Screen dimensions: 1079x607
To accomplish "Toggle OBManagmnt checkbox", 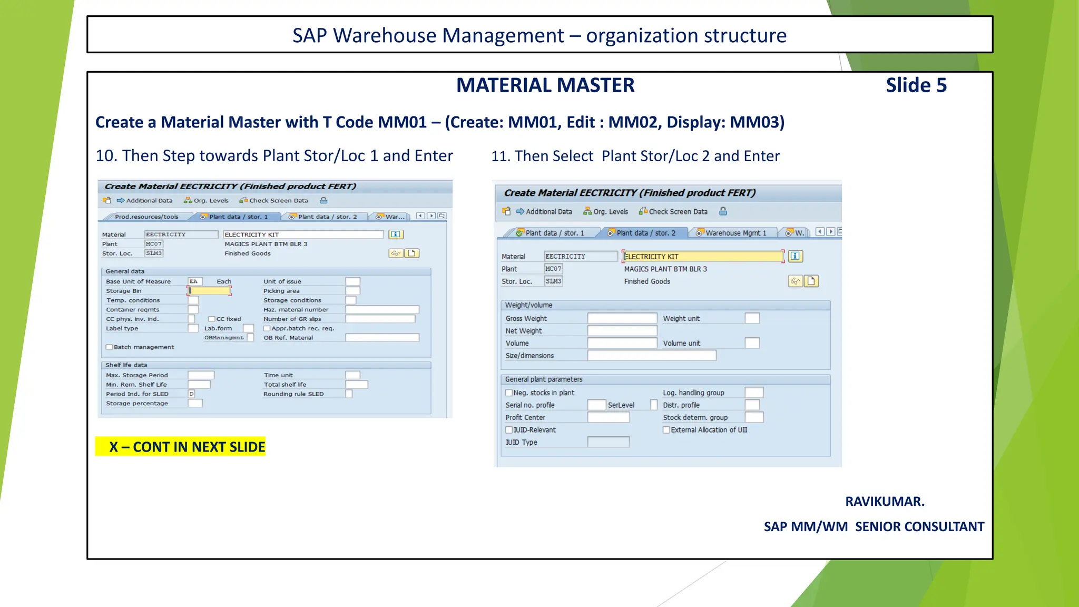I will [250, 338].
